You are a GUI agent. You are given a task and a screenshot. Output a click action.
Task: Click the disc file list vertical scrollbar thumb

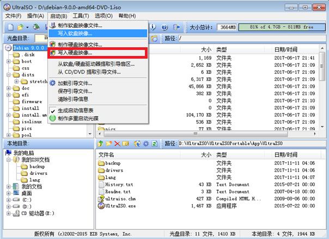click(x=322, y=66)
